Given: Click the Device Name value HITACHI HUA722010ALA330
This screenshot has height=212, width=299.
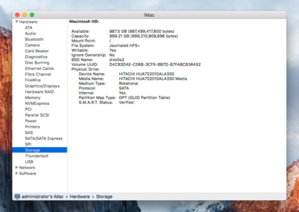Looking at the screenshot, I should 146,74.
